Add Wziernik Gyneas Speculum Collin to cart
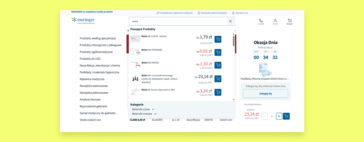 (218, 92)
